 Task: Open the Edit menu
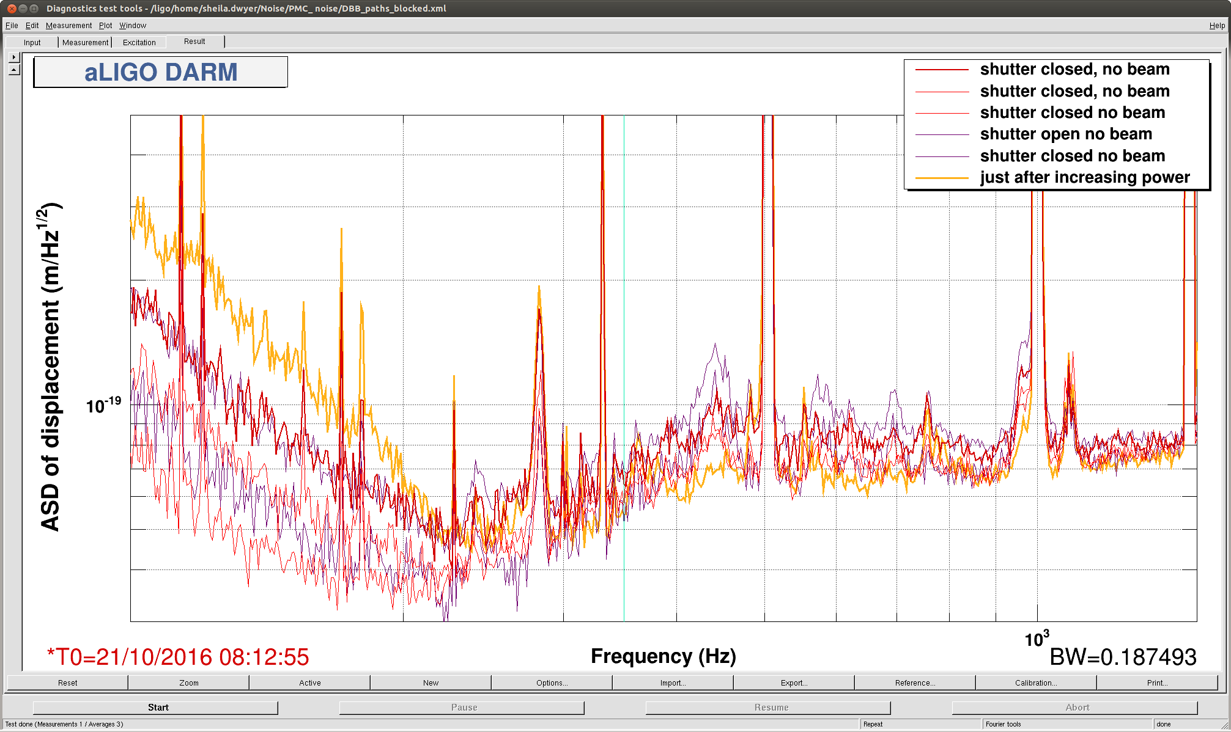(x=32, y=26)
